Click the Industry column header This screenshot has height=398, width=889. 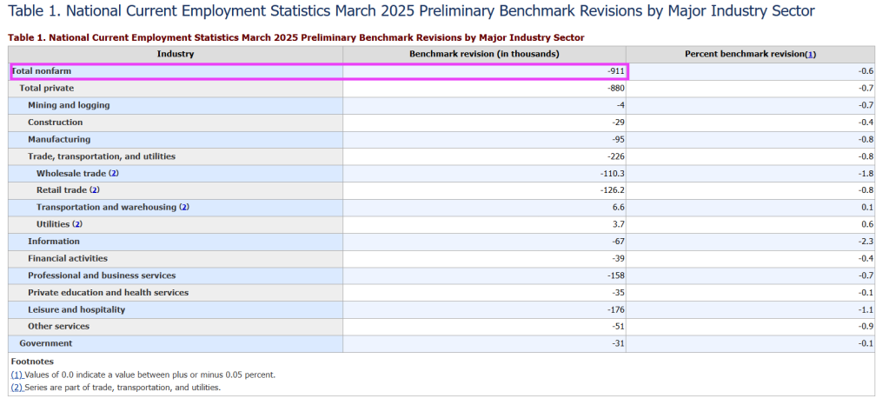point(176,55)
